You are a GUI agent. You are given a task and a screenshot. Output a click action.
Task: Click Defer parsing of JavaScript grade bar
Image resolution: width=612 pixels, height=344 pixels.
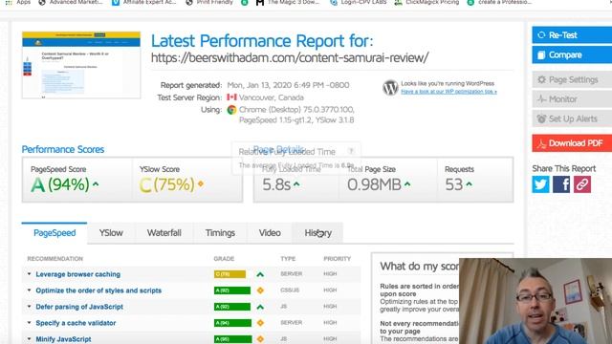click(231, 307)
